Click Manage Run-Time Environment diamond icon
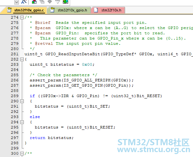Screen dimensions: 193x157 pos(50,2)
